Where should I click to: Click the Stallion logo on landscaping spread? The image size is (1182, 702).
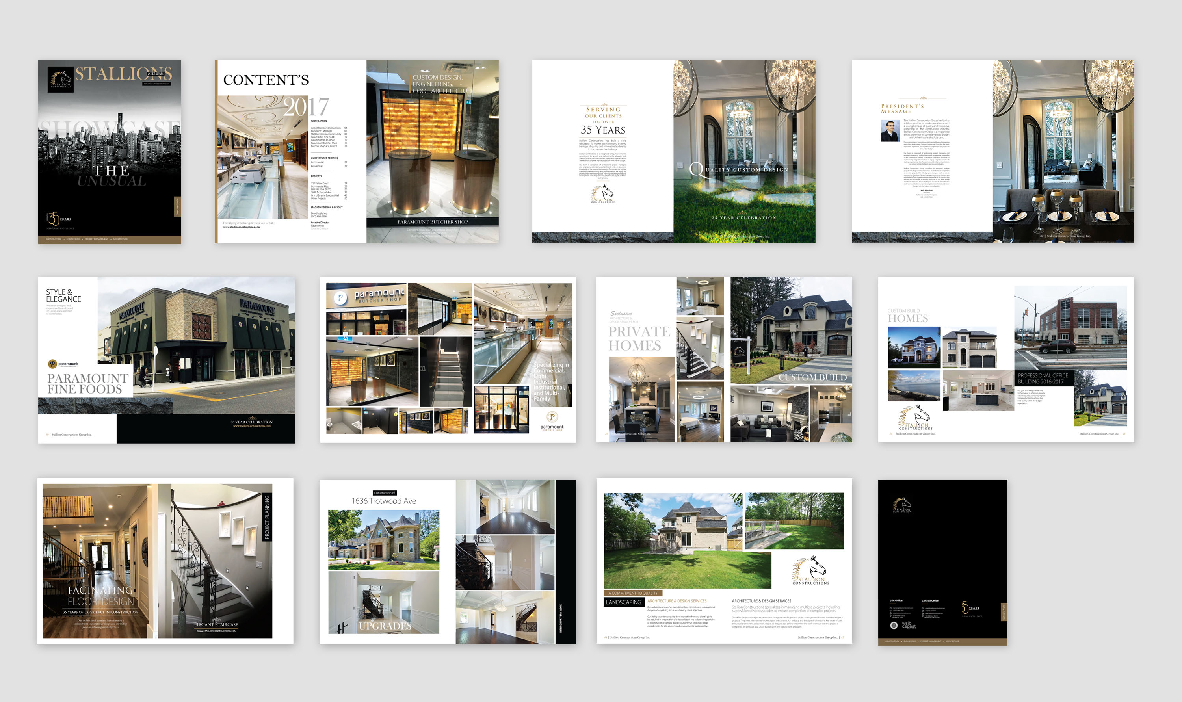point(811,571)
